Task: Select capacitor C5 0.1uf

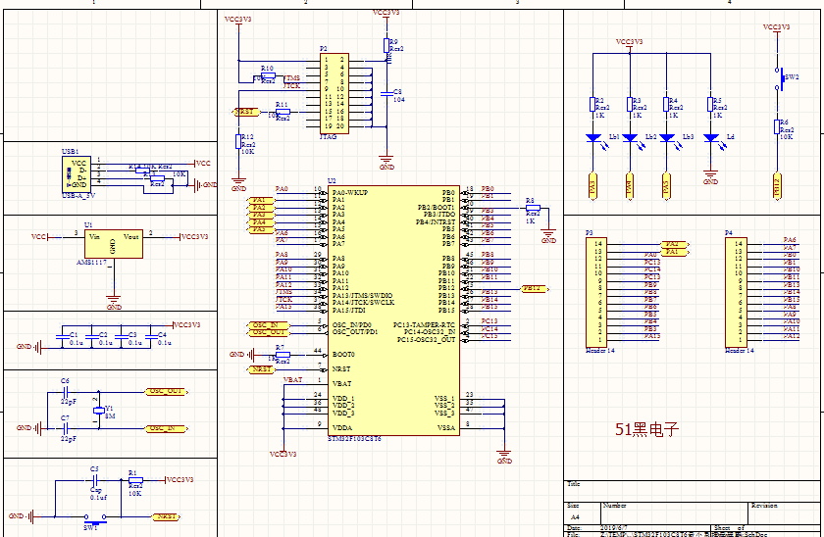Action: click(x=95, y=480)
